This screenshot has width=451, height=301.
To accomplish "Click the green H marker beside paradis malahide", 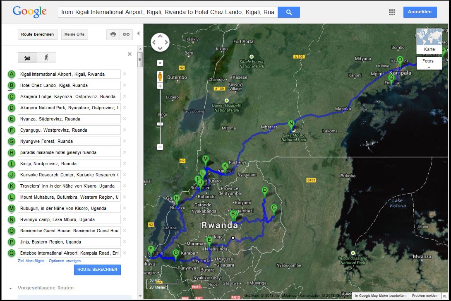I will pyautogui.click(x=12, y=152).
